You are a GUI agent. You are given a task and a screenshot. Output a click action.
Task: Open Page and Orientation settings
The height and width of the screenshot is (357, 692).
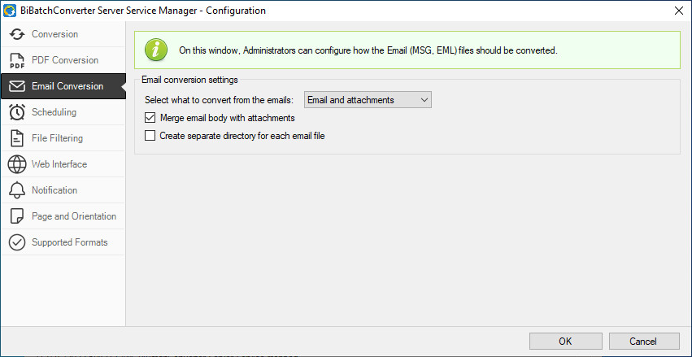(x=74, y=216)
